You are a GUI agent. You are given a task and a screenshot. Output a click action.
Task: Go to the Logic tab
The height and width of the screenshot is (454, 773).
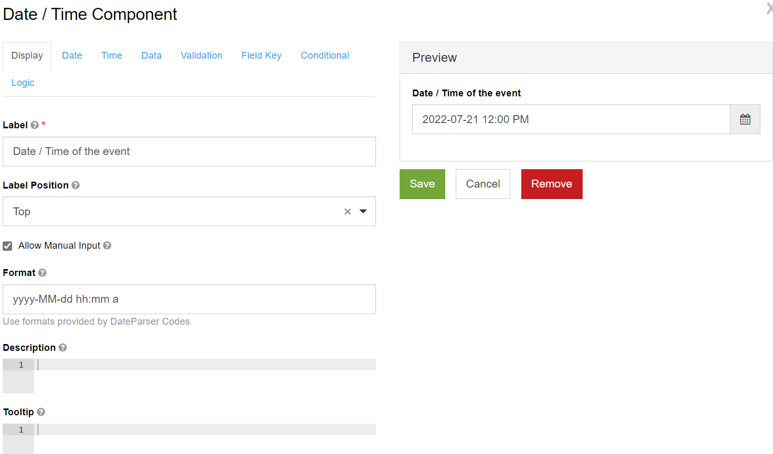[x=23, y=83]
